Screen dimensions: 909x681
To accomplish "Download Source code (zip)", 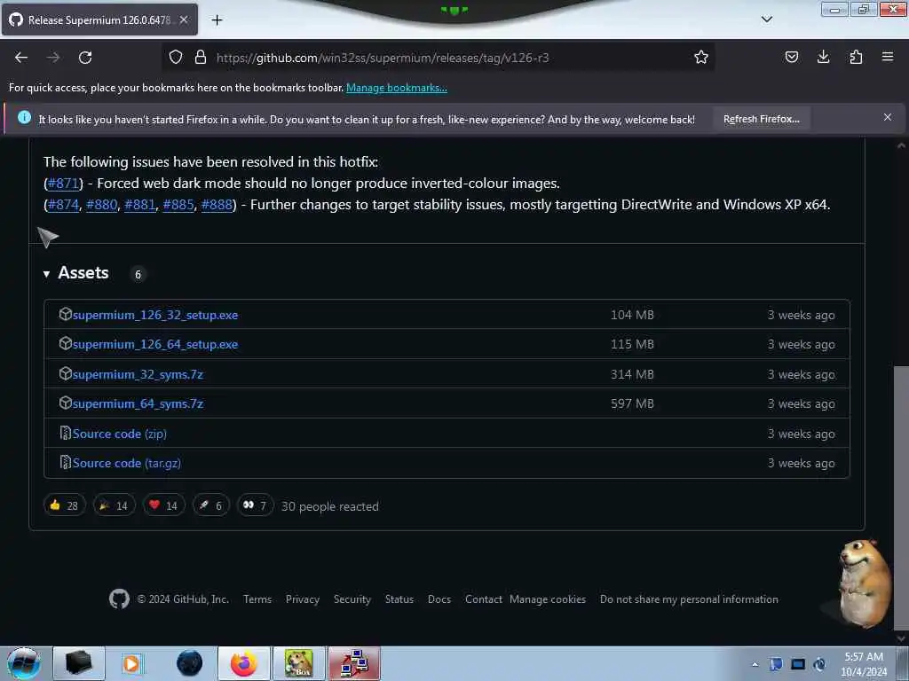I will tap(120, 434).
